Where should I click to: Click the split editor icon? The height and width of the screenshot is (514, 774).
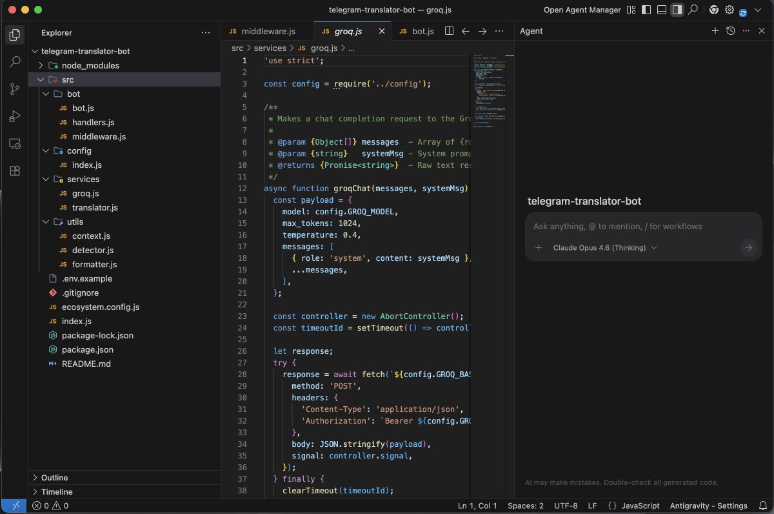tap(450, 31)
